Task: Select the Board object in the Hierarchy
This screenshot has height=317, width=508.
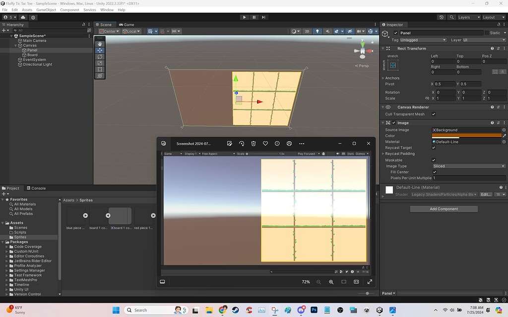Action: click(33, 54)
